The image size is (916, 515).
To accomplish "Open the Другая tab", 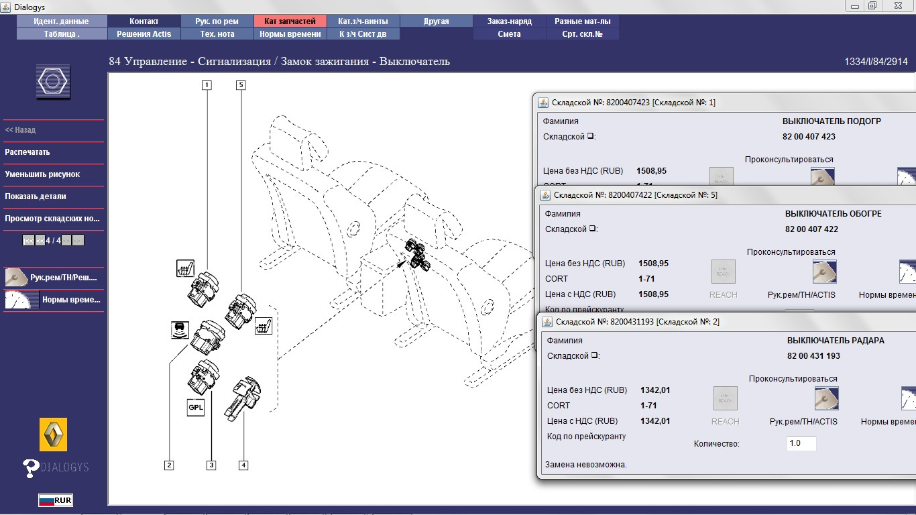I will click(437, 21).
